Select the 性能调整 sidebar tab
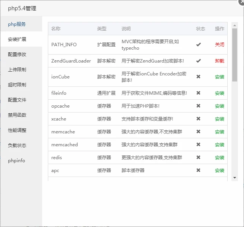Image resolution: width=244 pixels, height=227 pixels. tap(17, 130)
